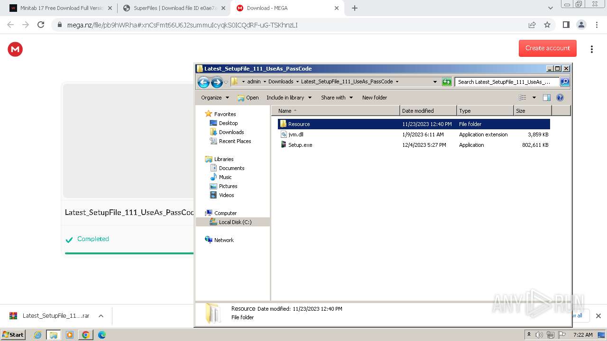Screen dimensions: 607x341
Task: Open Microsoft Edge from the taskbar
Action: pos(101,335)
